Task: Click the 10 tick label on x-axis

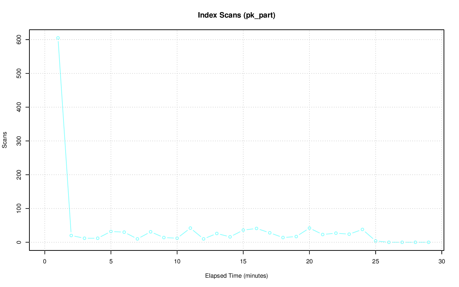Action: [x=177, y=262]
